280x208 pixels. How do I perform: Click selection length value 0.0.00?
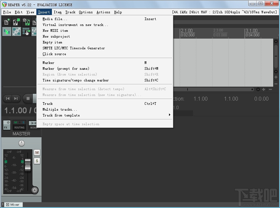pyautogui.click(x=262, y=99)
